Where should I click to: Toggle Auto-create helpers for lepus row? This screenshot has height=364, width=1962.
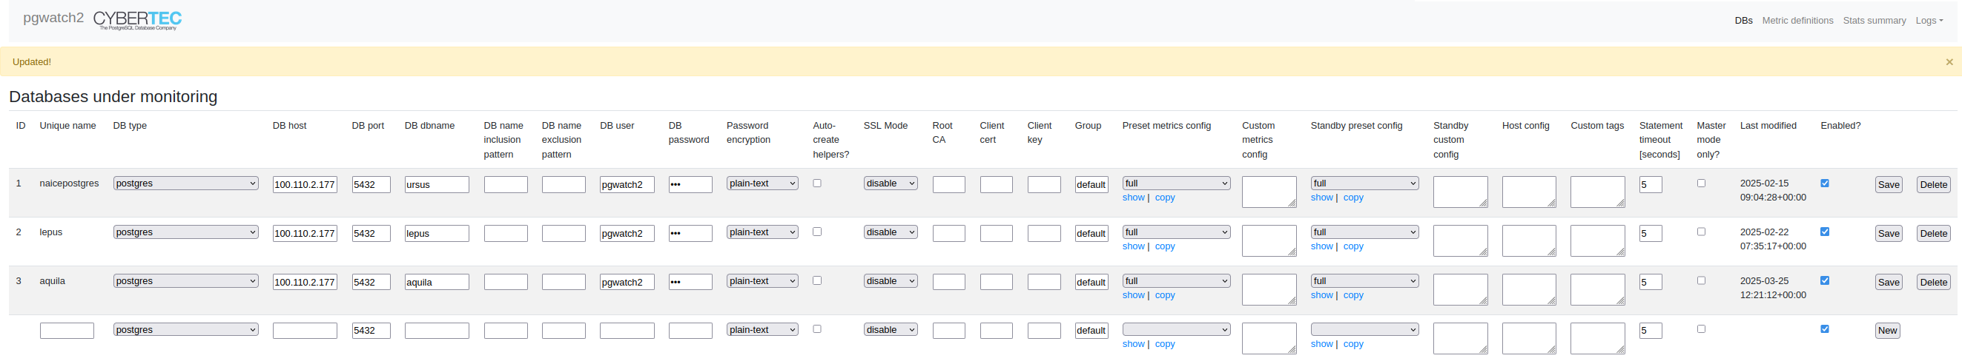[816, 232]
